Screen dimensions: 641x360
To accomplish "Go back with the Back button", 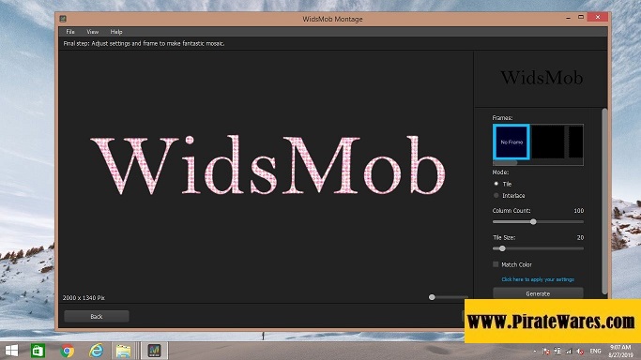I will (97, 316).
